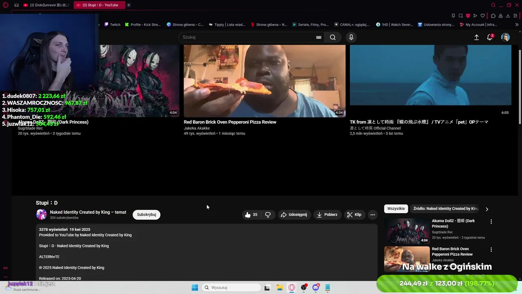
Task: Open OBS Studio from the taskbar
Action: point(304,287)
